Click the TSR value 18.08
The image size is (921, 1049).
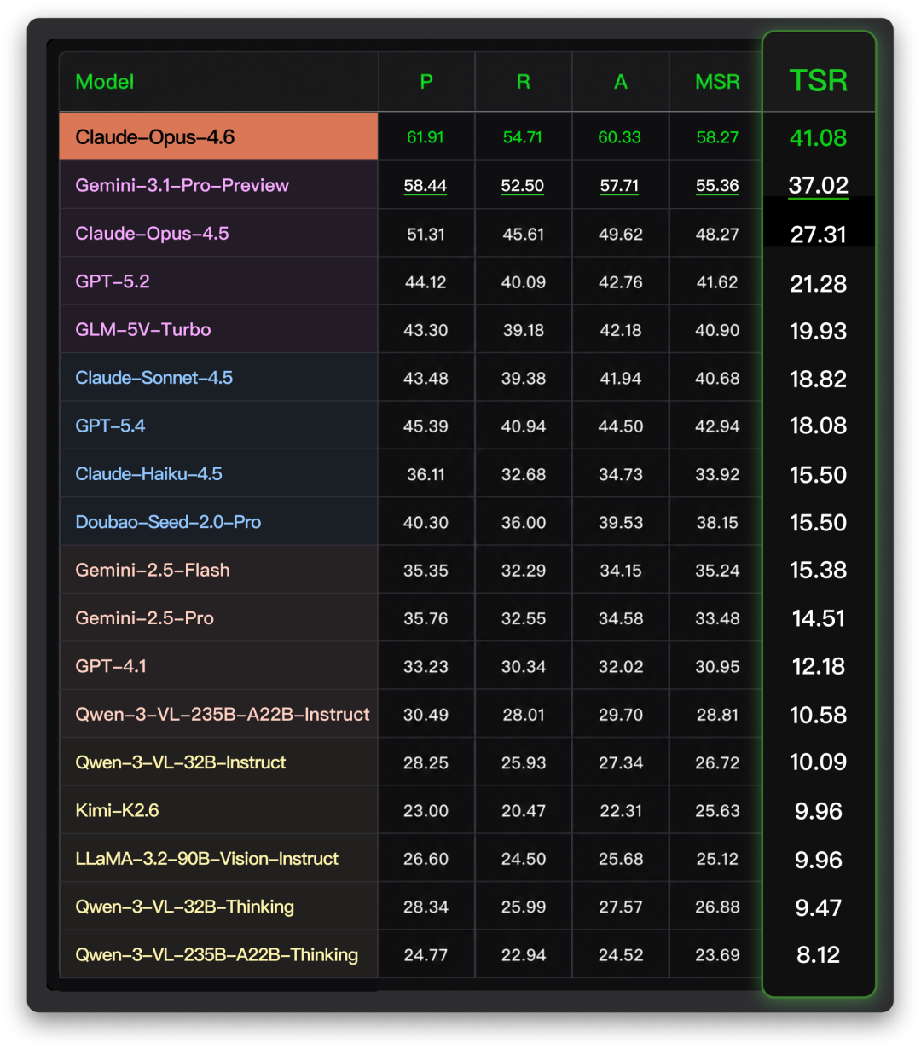coord(819,426)
